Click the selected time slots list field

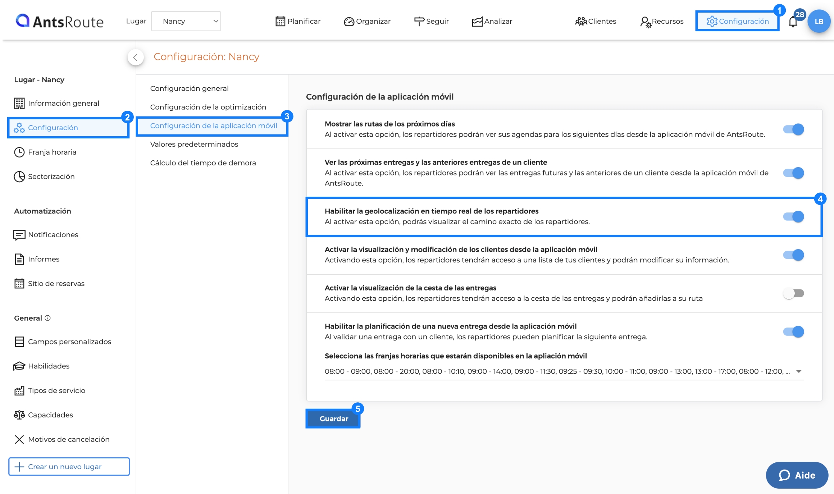pyautogui.click(x=564, y=372)
